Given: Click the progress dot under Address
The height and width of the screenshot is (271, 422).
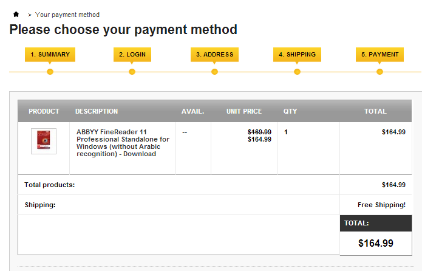Looking at the screenshot, I should 214,72.
